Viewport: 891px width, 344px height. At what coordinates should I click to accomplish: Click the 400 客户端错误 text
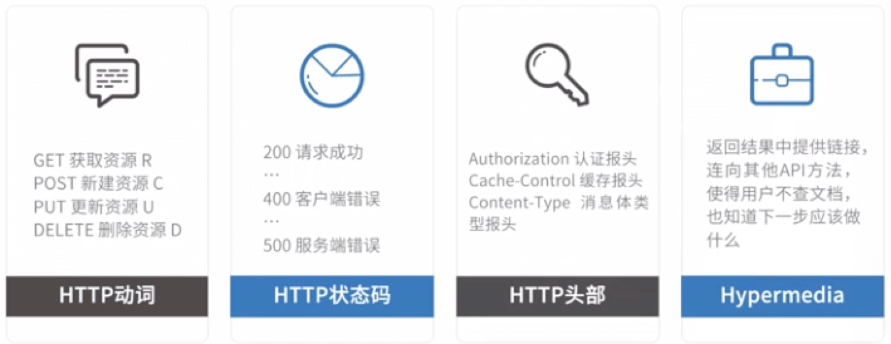tap(322, 200)
